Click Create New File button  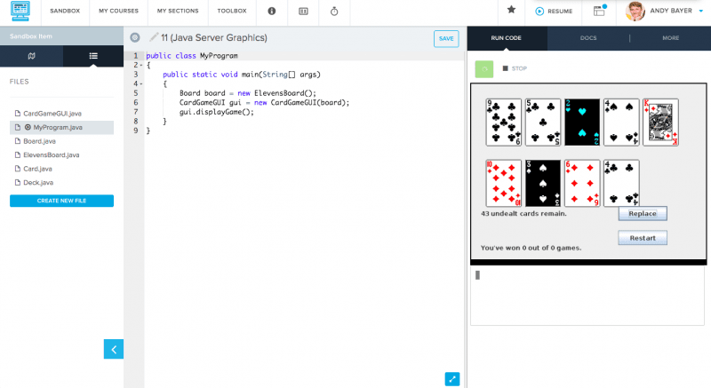click(x=61, y=201)
